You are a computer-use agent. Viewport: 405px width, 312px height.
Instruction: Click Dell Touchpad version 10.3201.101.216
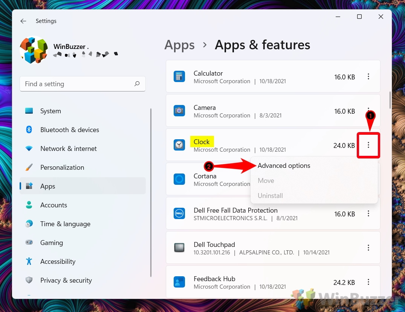pyautogui.click(x=212, y=253)
